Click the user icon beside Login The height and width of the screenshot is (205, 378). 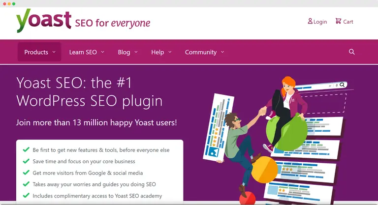pos(310,21)
